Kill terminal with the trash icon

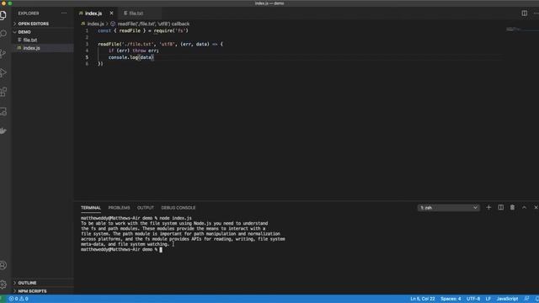coord(512,208)
